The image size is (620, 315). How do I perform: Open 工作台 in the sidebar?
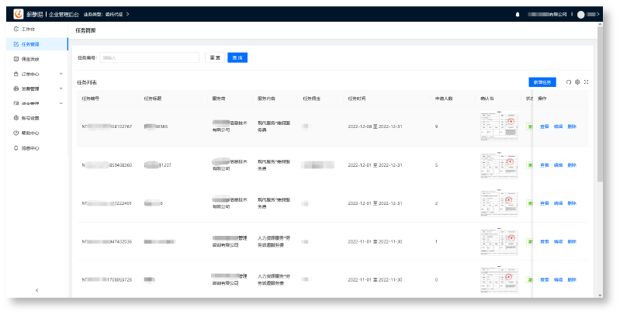coord(29,29)
